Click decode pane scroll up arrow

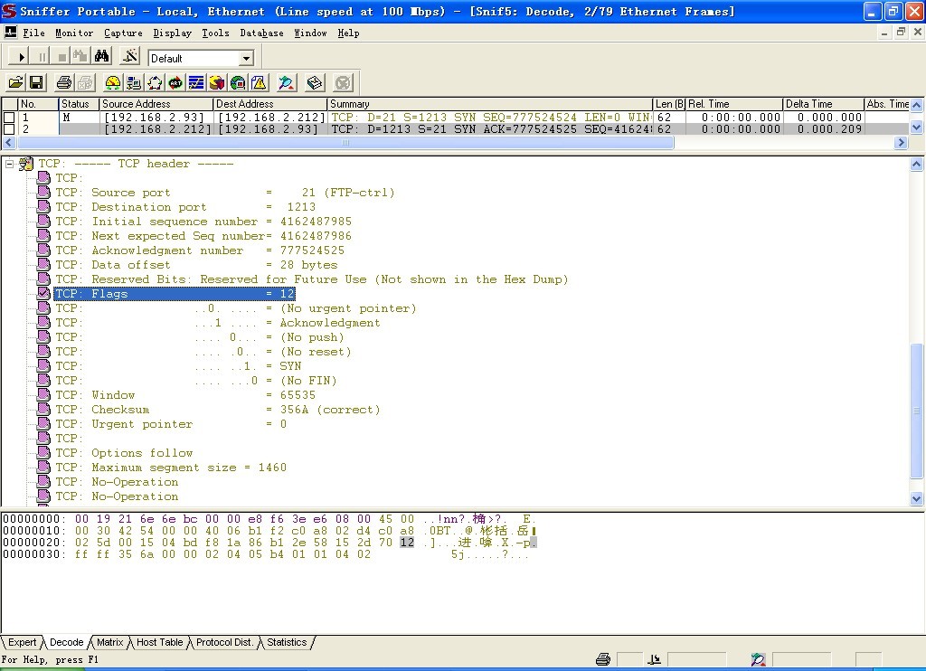[x=917, y=165]
